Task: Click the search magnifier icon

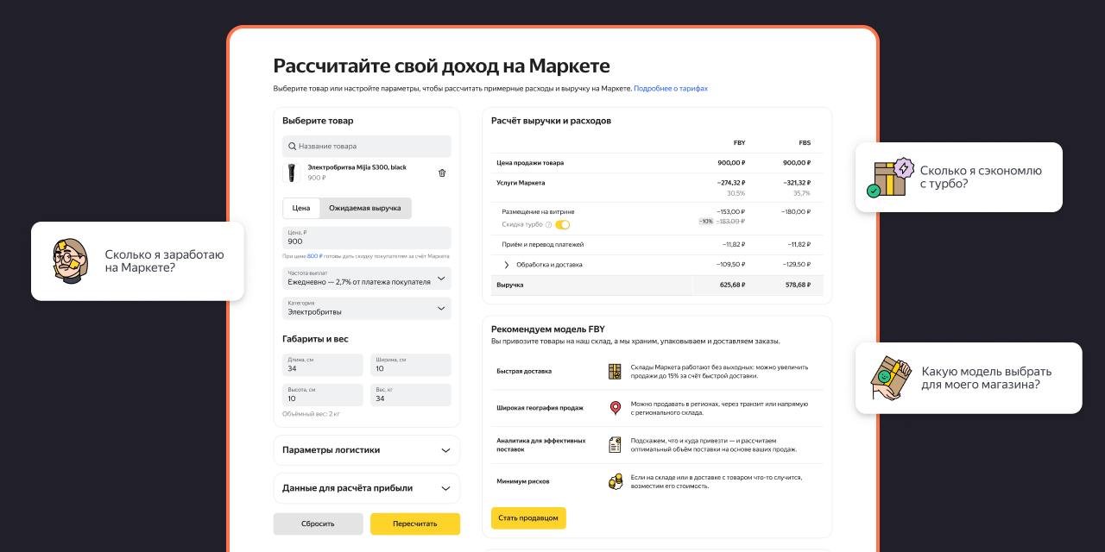Action: (294, 147)
